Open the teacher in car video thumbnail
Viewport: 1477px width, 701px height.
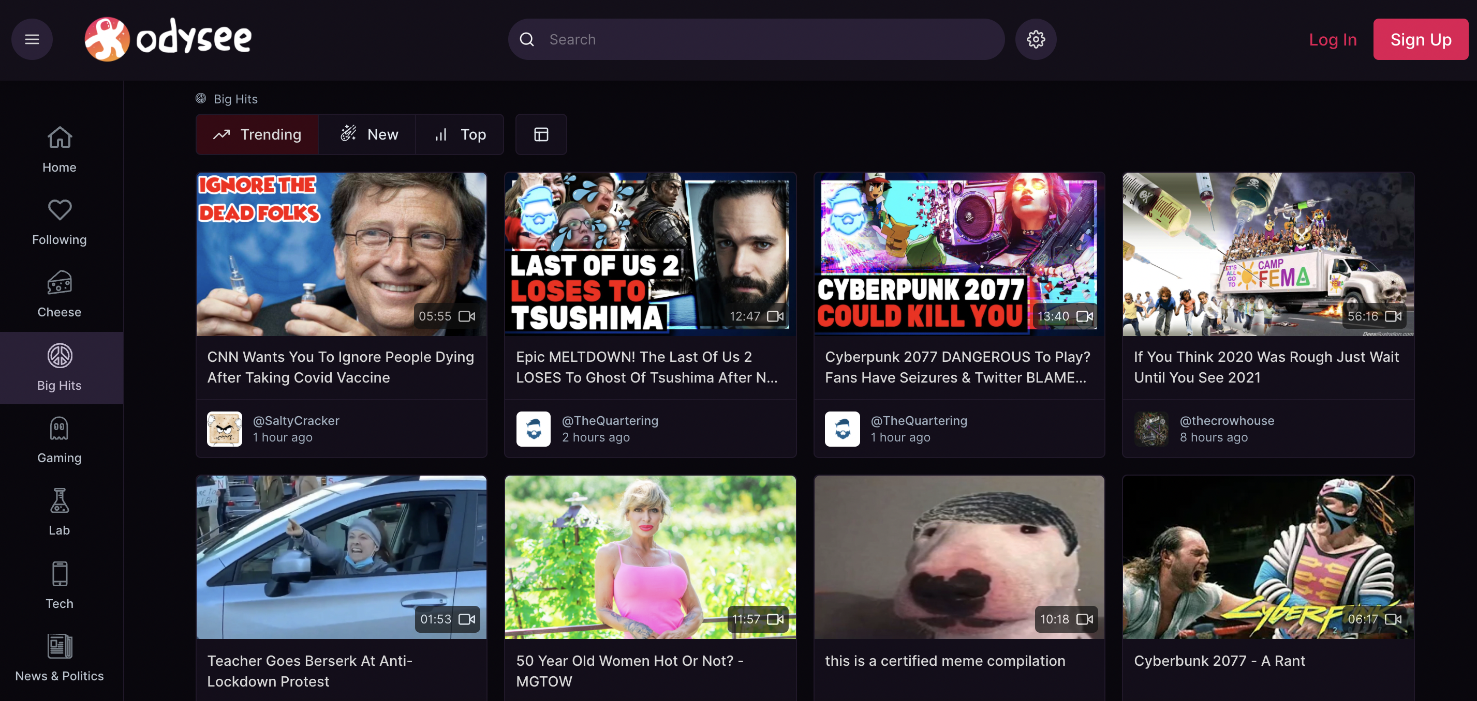pyautogui.click(x=342, y=557)
